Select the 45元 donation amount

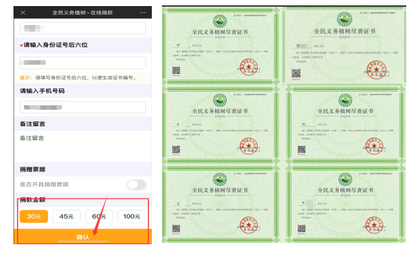(66, 217)
